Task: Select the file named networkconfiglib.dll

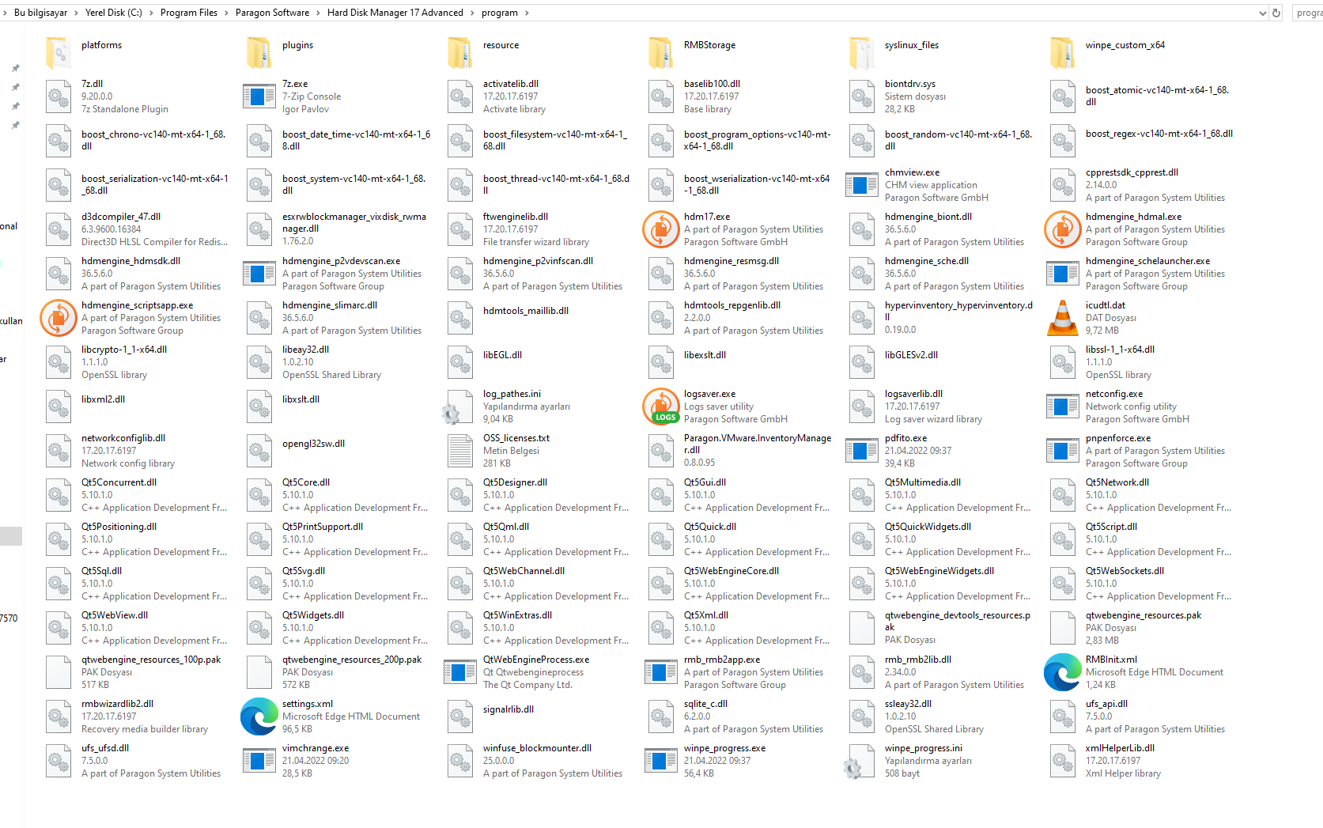Action: pyautogui.click(x=123, y=438)
